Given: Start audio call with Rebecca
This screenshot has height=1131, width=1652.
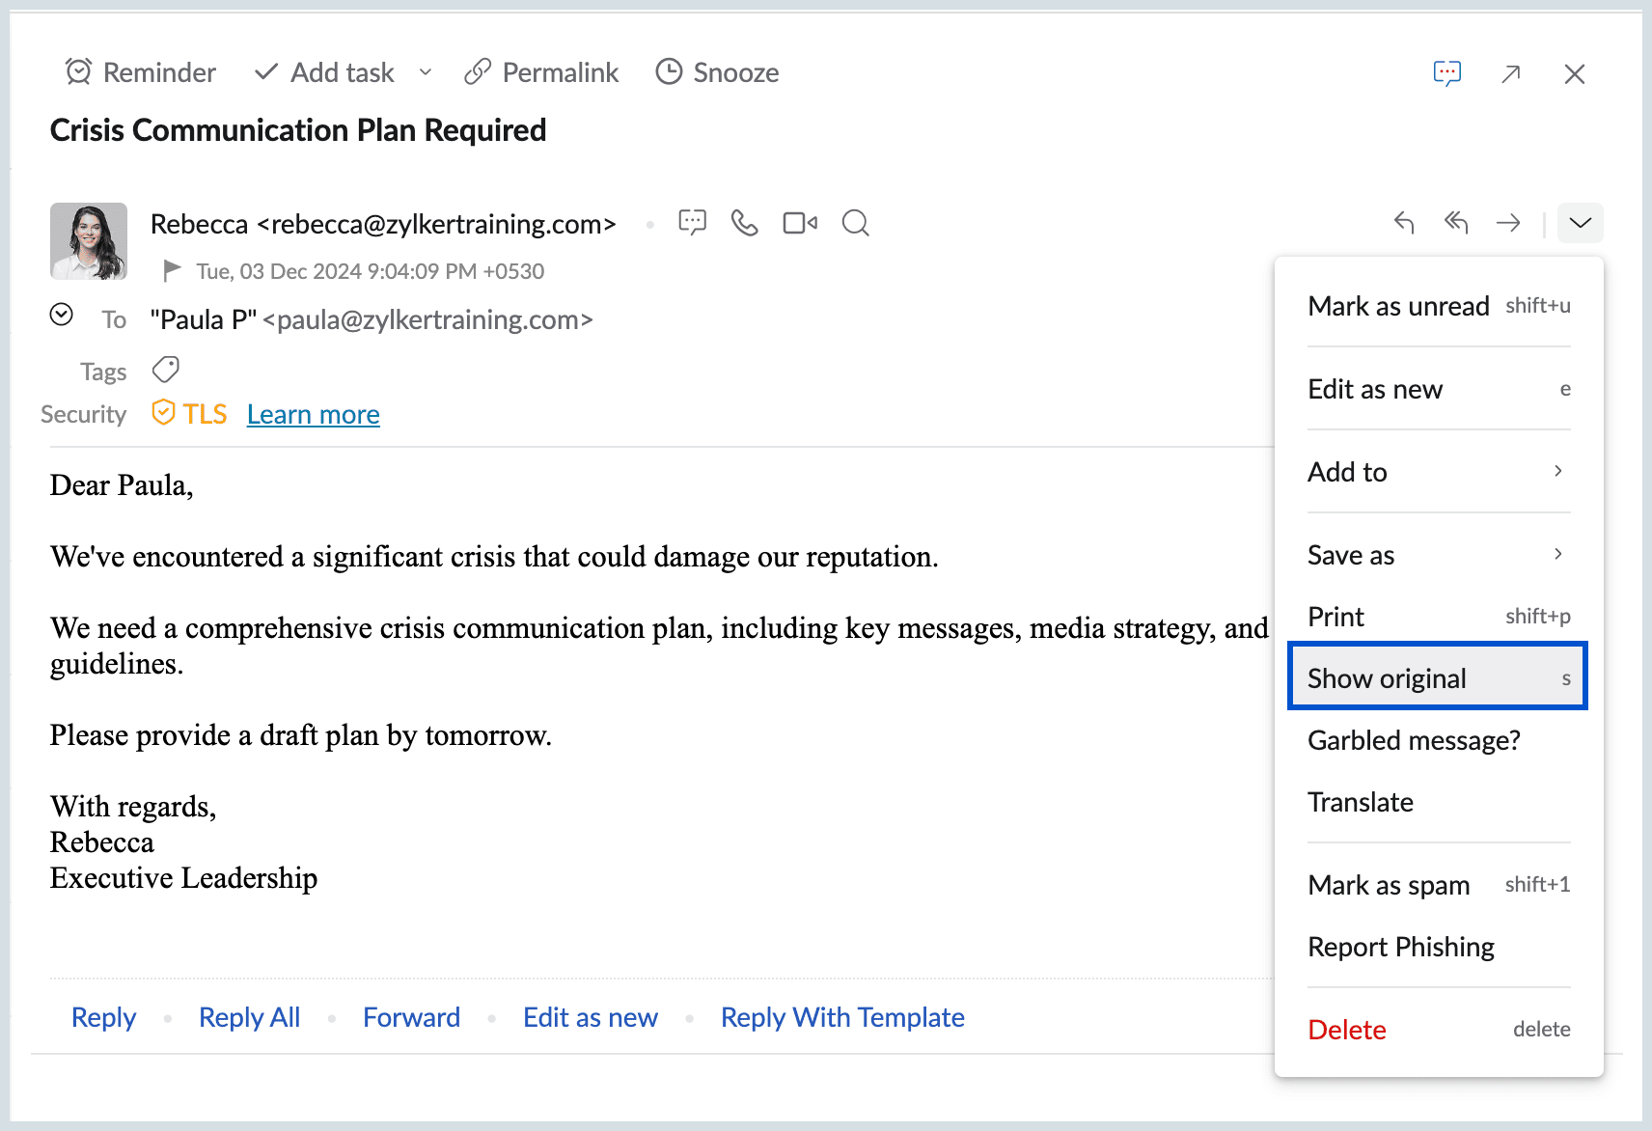Looking at the screenshot, I should (x=744, y=223).
